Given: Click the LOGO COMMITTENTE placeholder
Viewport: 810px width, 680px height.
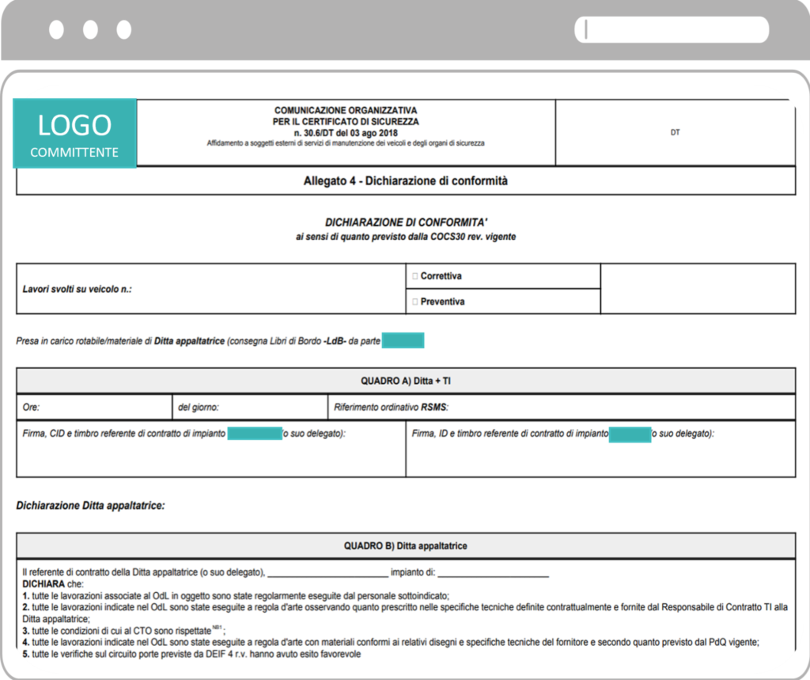Looking at the screenshot, I should click(74, 134).
